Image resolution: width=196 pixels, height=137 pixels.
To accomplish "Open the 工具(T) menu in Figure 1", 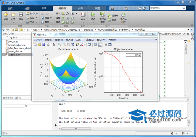I will [x=79, y=40].
